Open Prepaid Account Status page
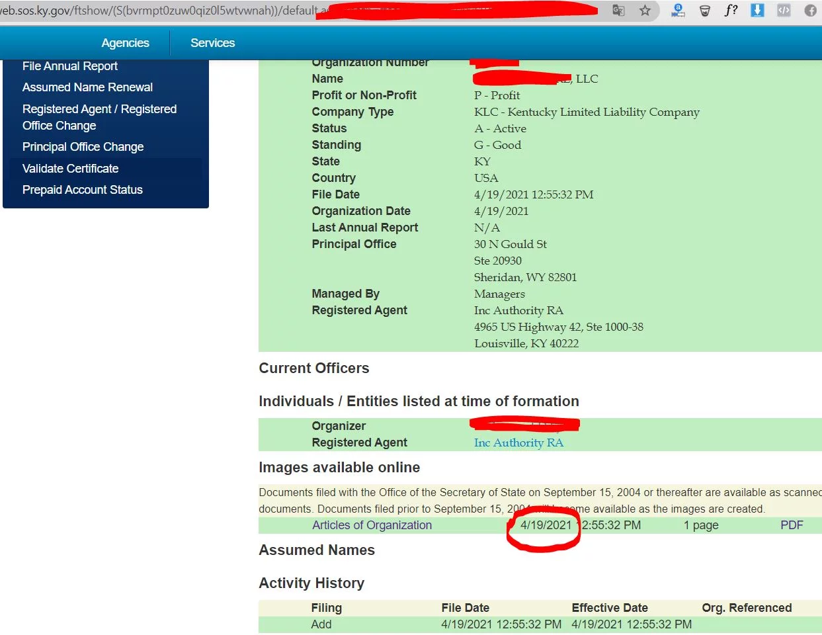This screenshot has width=822, height=635. 83,190
